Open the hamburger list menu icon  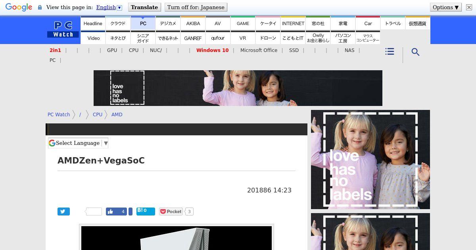tap(390, 52)
